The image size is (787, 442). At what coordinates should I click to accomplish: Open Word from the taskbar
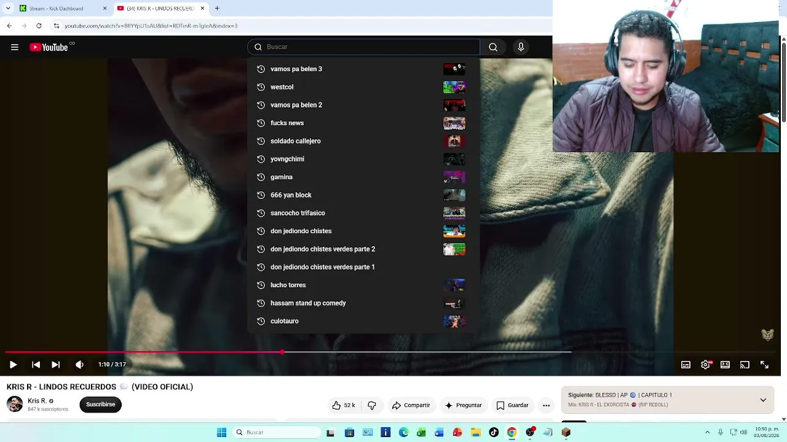pos(439,433)
